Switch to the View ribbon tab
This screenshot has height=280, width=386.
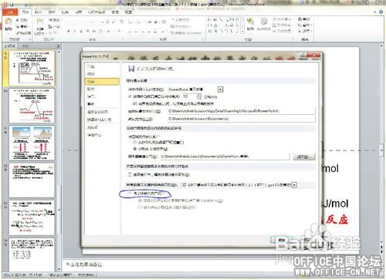[x=128, y=12]
